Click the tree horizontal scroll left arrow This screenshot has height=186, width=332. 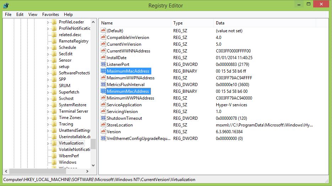click(6, 171)
